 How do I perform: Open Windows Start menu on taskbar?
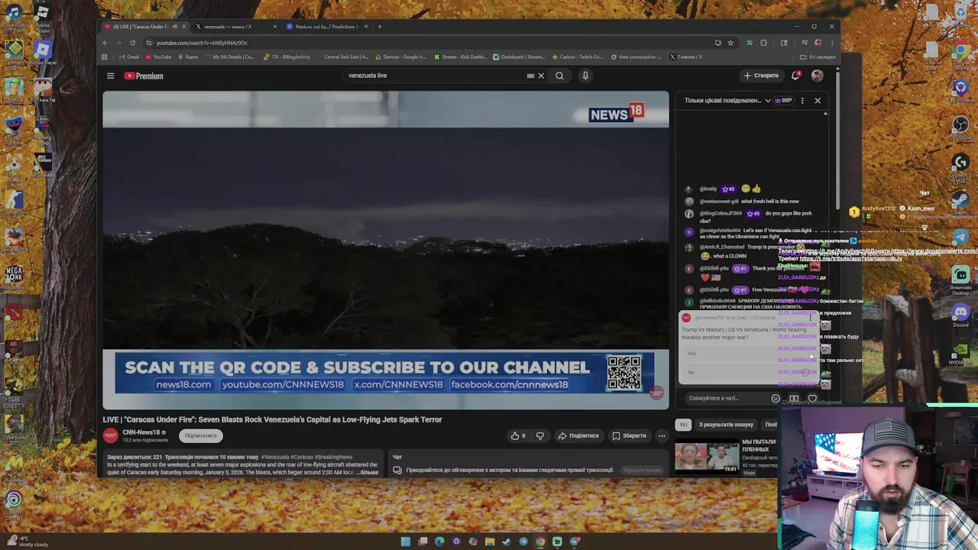(x=406, y=542)
